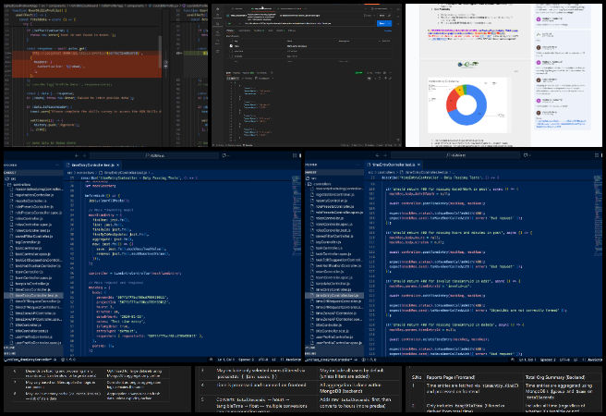Click the git branch indicator in left status bar

pos(26,359)
